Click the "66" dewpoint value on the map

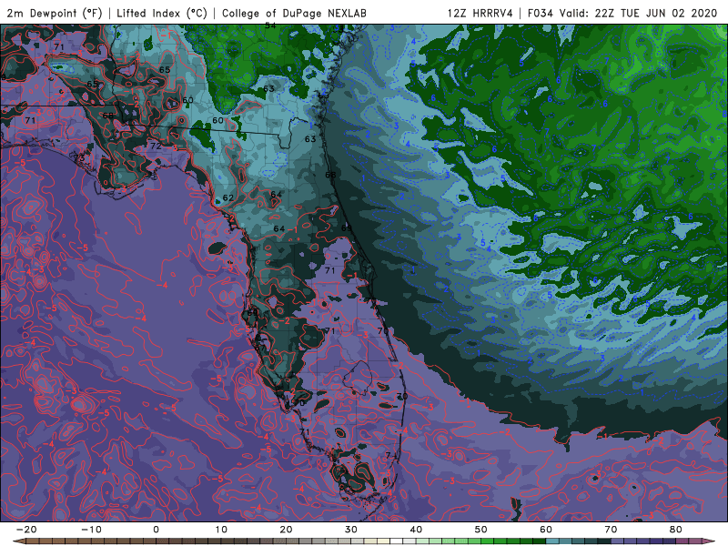[x=330, y=175]
